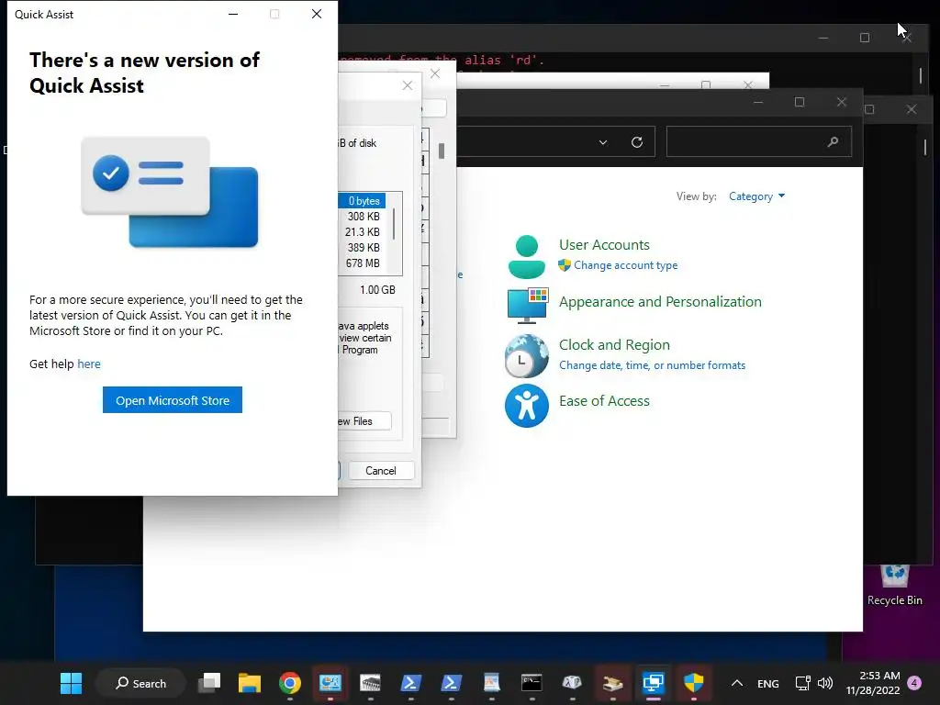Viewport: 940px width, 705px height.
Task: Click the Control Panel search field
Action: point(758,141)
